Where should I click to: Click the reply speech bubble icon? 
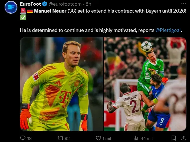23,138
